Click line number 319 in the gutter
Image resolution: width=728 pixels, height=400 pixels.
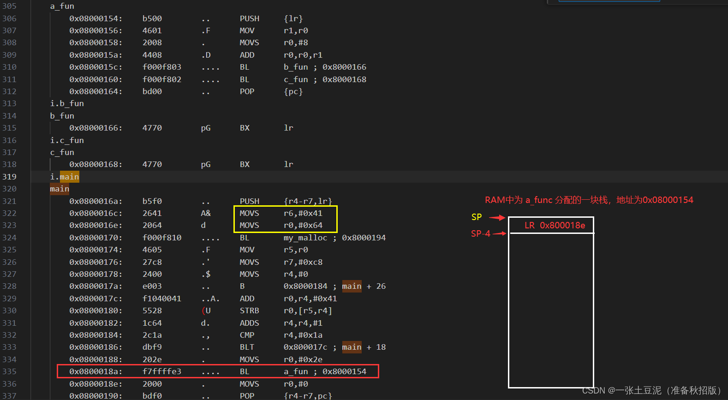click(9, 177)
